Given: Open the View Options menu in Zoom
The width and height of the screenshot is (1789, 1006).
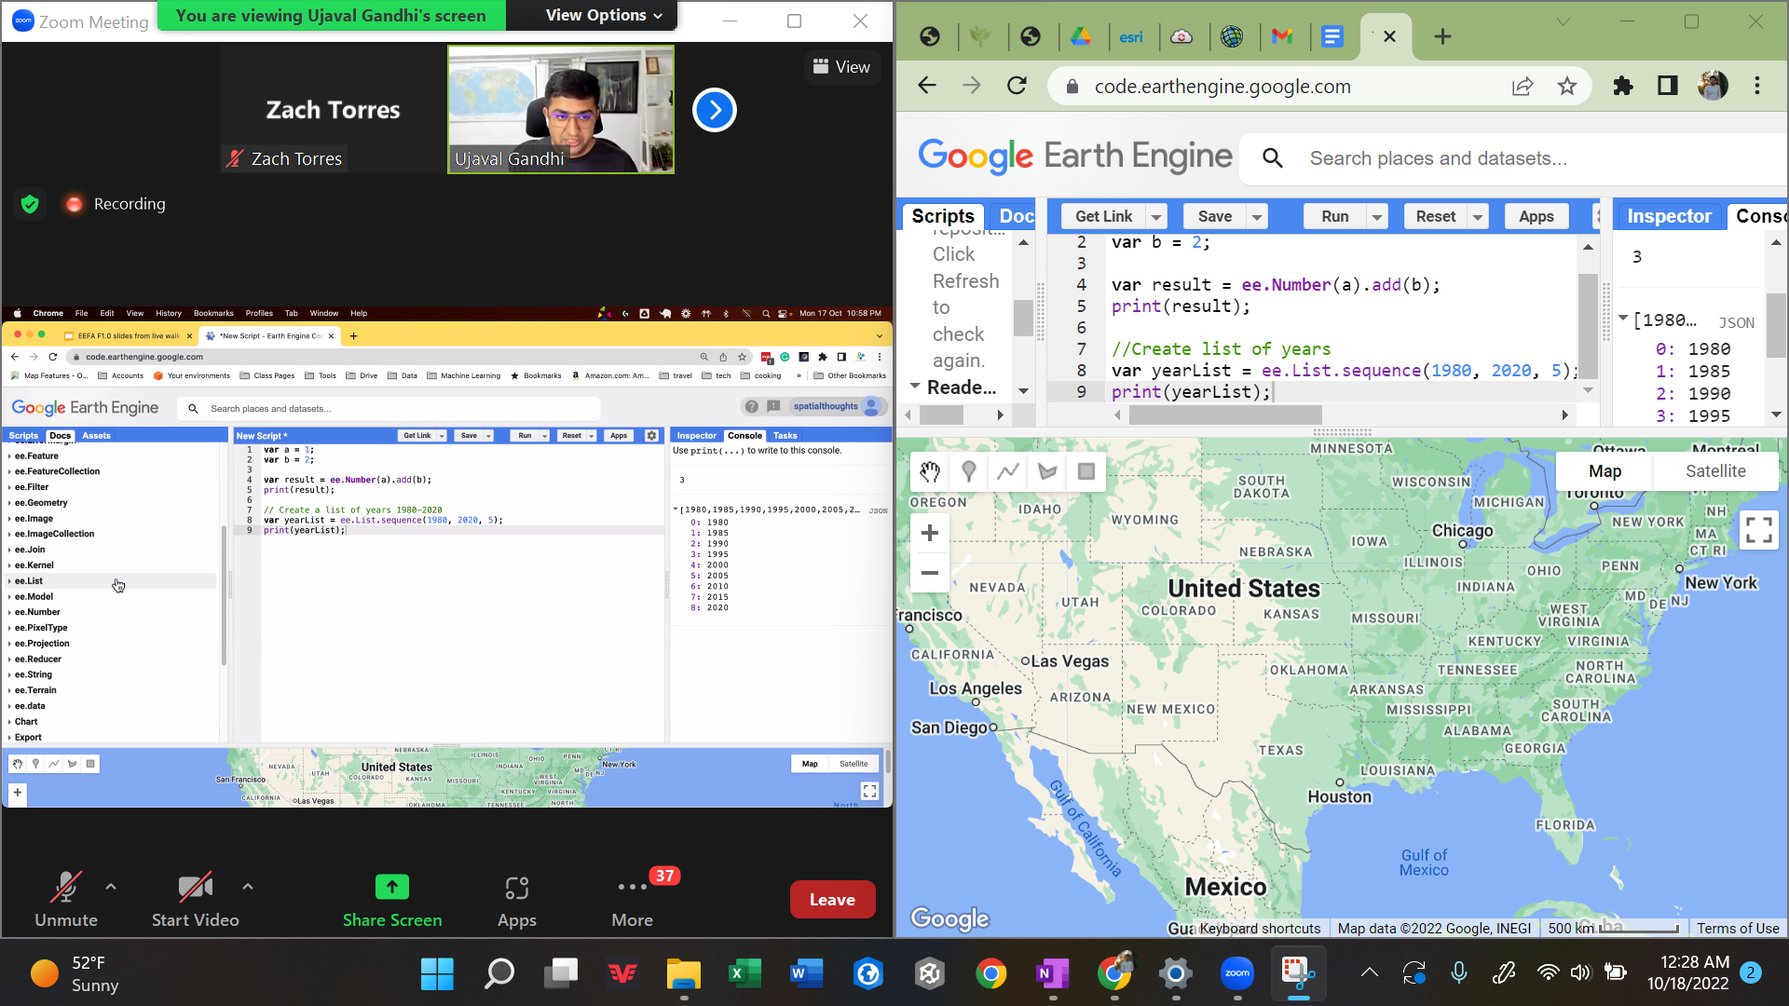Looking at the screenshot, I should click(591, 15).
